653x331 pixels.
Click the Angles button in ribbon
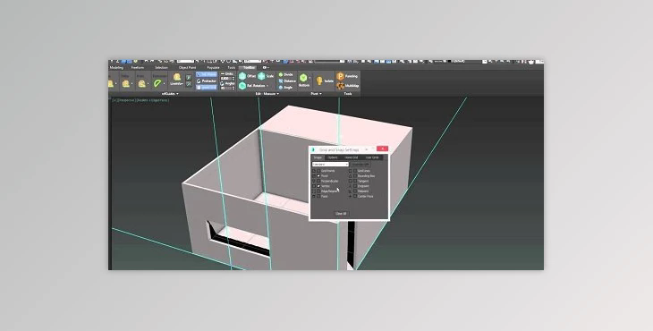227,83
